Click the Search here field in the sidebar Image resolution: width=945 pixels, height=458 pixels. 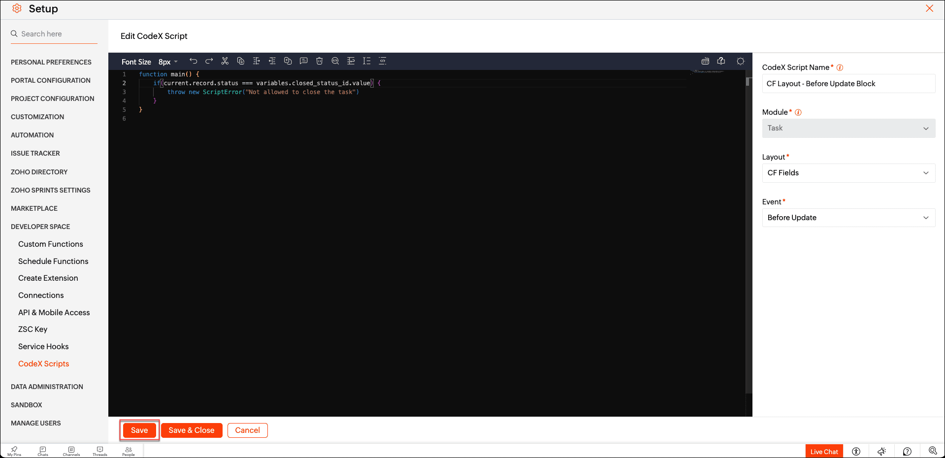tap(54, 34)
